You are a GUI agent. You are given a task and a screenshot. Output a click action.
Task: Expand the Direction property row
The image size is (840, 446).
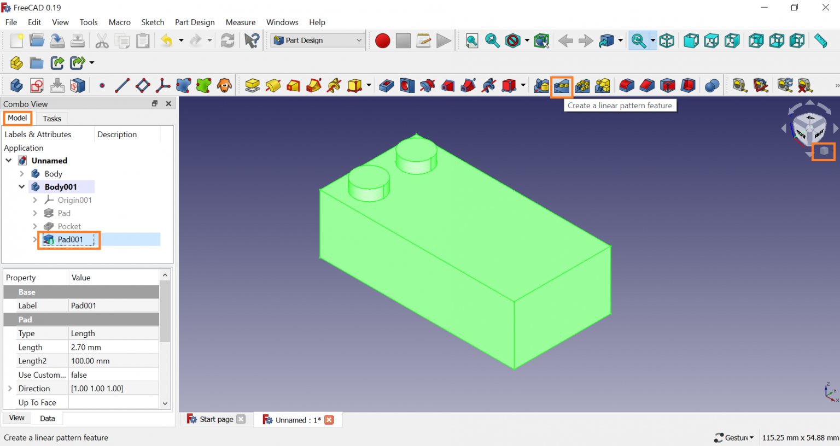click(x=10, y=389)
